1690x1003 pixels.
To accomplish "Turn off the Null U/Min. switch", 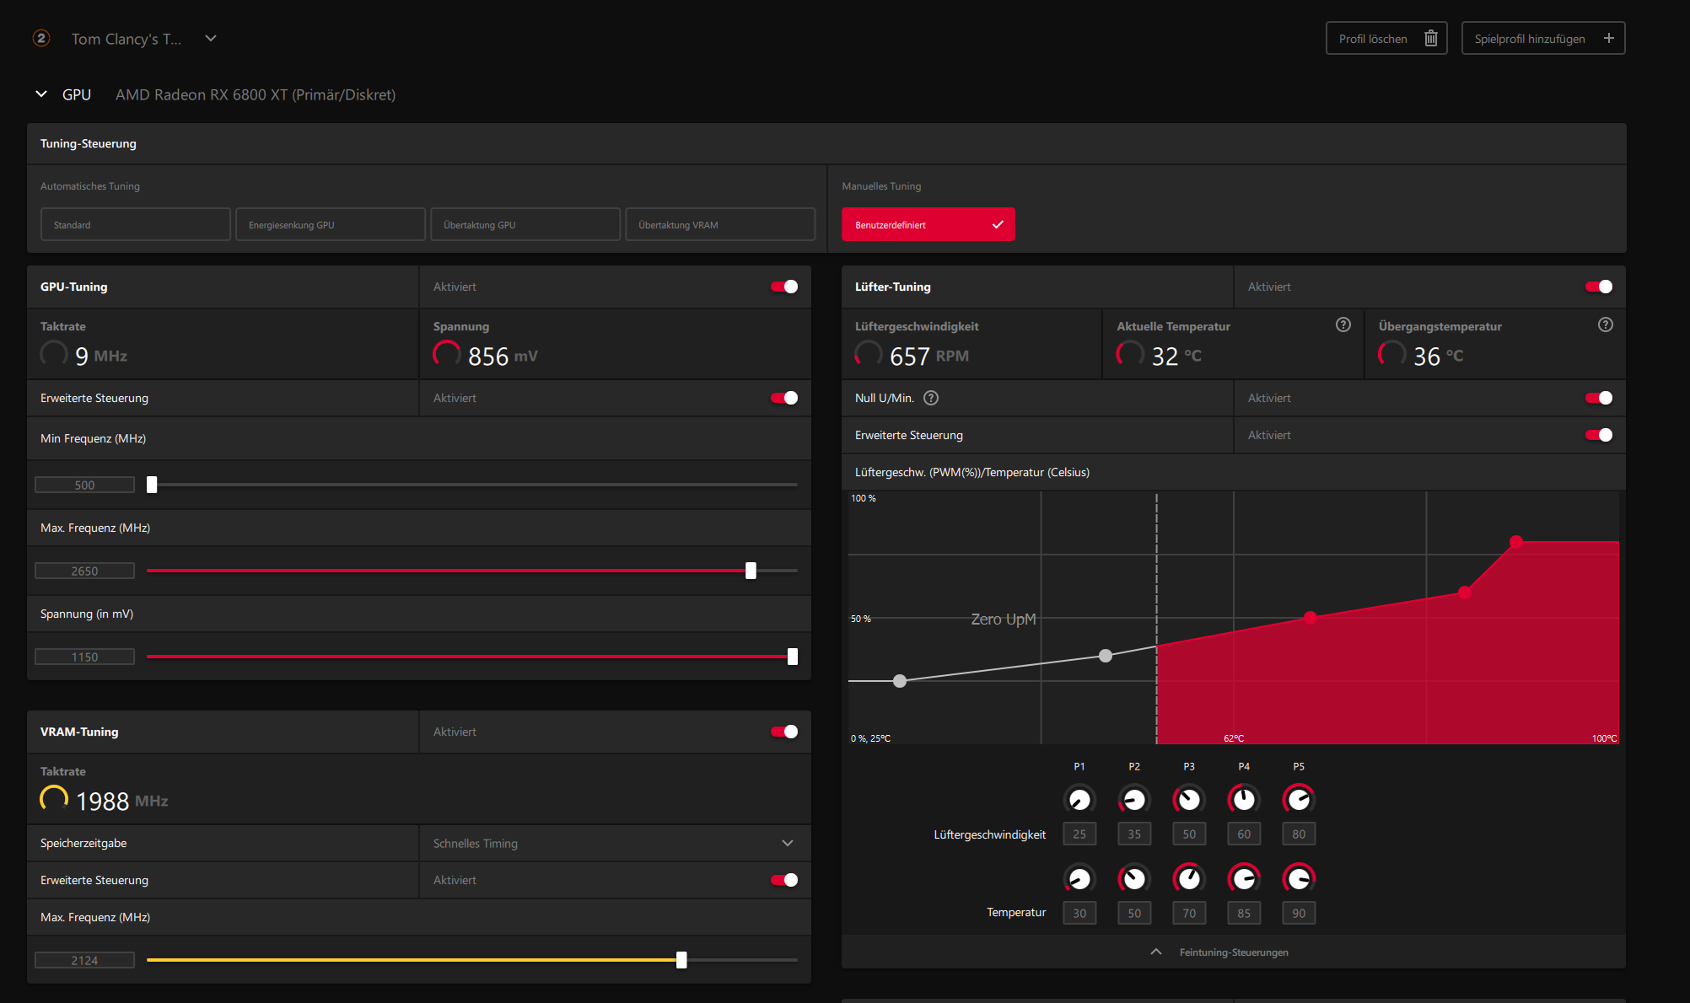I will click(x=1599, y=398).
